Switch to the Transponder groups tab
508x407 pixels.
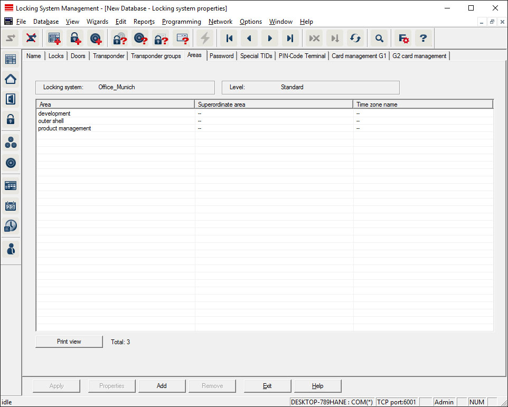(x=156, y=56)
